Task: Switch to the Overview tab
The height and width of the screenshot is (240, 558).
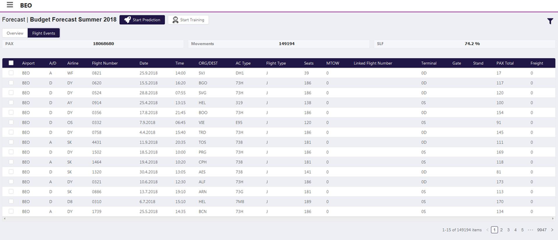Action: (15, 33)
